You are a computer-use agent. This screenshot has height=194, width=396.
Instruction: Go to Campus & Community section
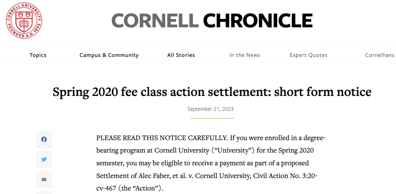109,55
